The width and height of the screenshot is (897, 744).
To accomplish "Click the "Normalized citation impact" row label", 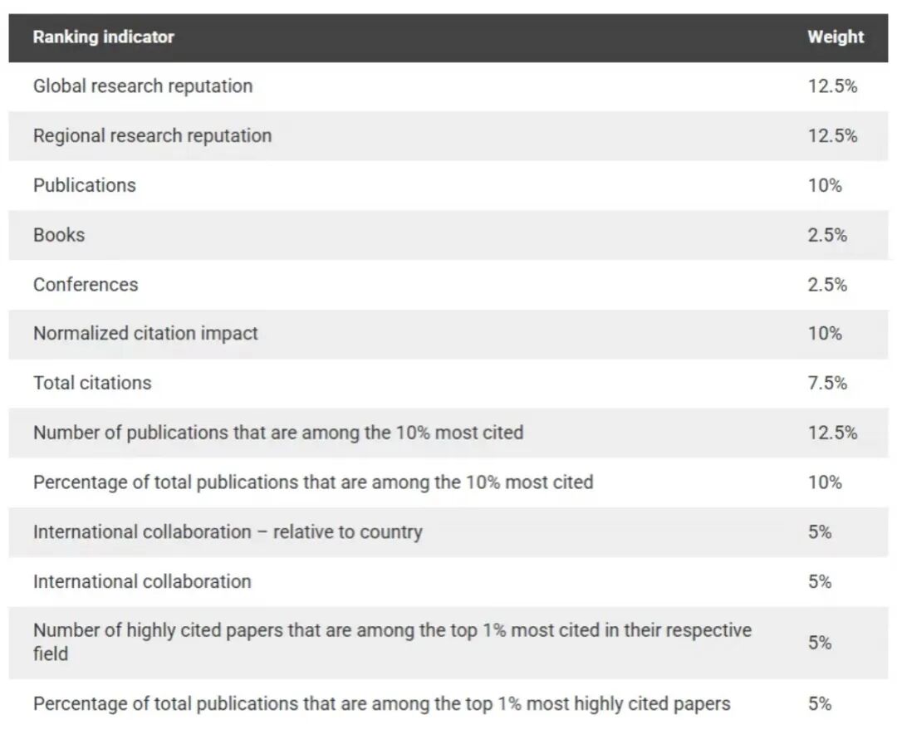I will 145,334.
